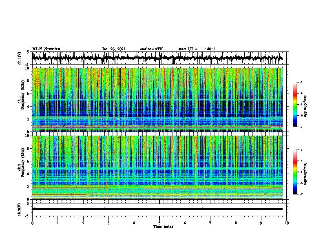Image resolution: width=323 pixels, height=250 pixels.
Task: Click the "ch.1(V)" waveform axis label
Action: [x=20, y=58]
